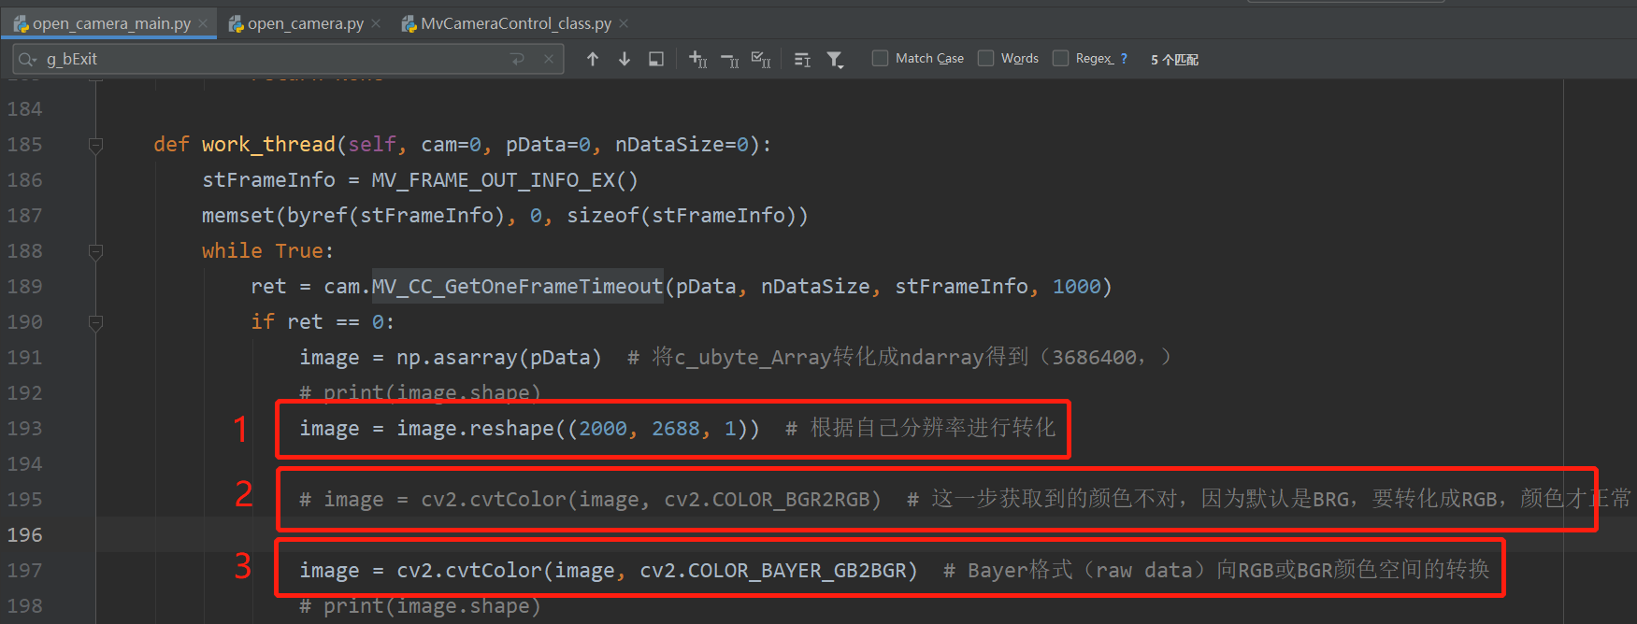Enable the Match Case checkbox
Viewport: 1637px width, 624px height.
coord(880,58)
